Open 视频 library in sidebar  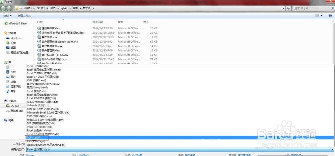pos(11,72)
